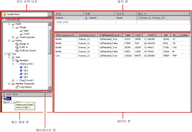192x132 pixels.
Task: Click the Profit measure icon
Action: click(13, 24)
